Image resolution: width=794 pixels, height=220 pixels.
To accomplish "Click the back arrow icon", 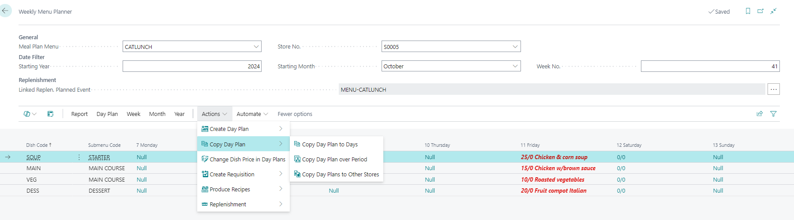I will [x=5, y=11].
